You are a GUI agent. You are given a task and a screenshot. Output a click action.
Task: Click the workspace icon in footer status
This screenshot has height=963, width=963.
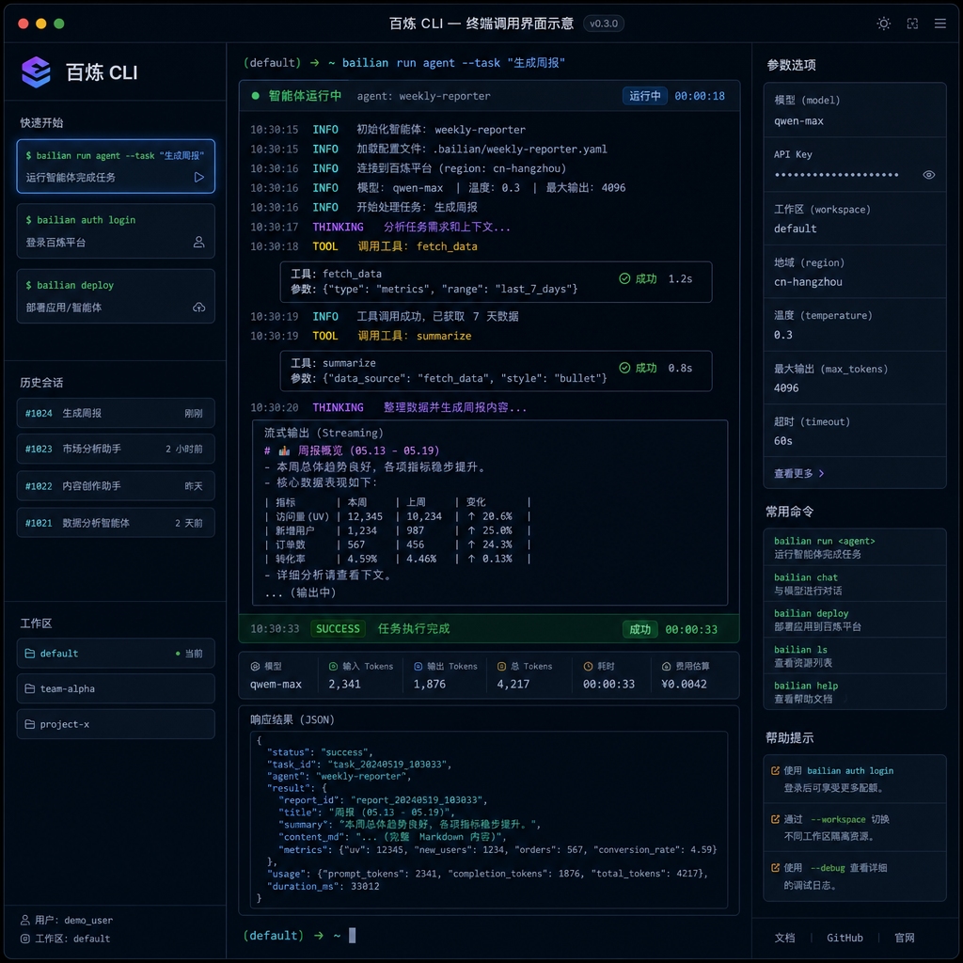pos(25,939)
